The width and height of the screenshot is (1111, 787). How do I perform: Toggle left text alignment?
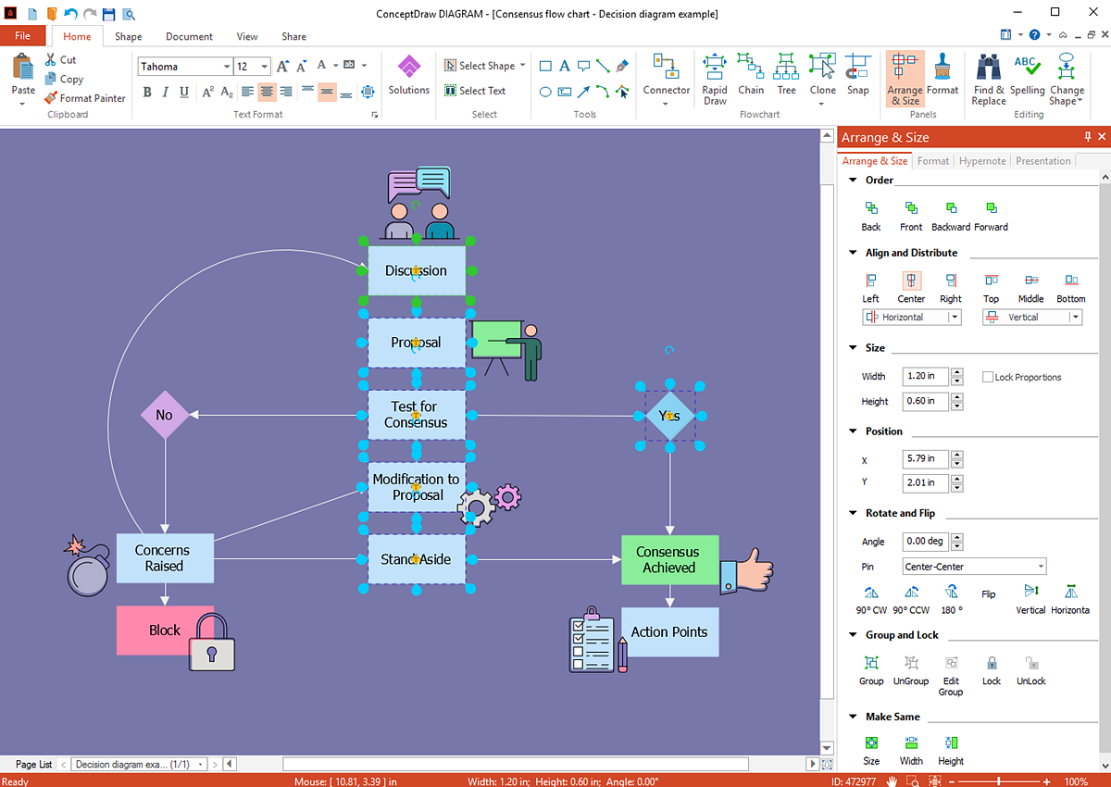pos(247,92)
